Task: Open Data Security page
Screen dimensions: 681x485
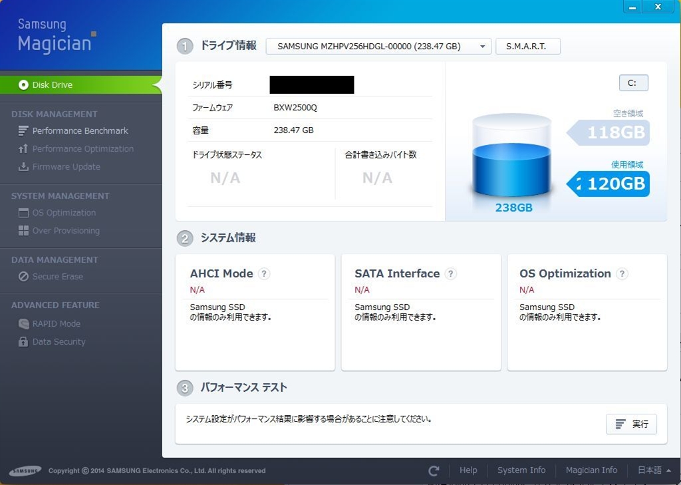Action: tap(59, 341)
